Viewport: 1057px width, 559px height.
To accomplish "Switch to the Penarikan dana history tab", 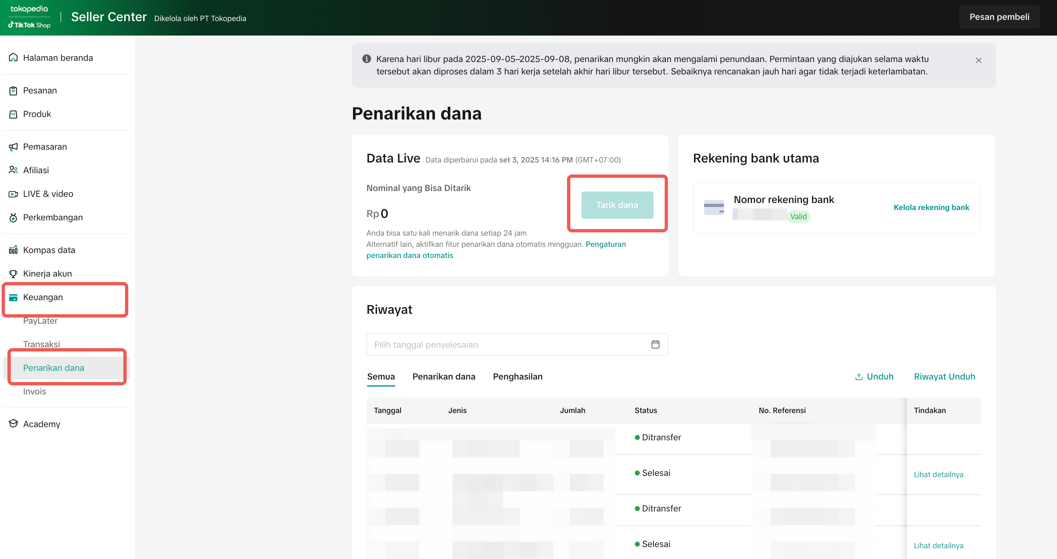I will click(444, 377).
